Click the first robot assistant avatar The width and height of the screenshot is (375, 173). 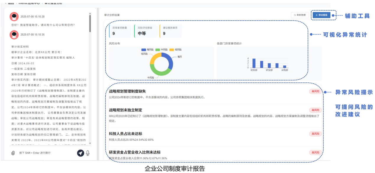[14, 16]
